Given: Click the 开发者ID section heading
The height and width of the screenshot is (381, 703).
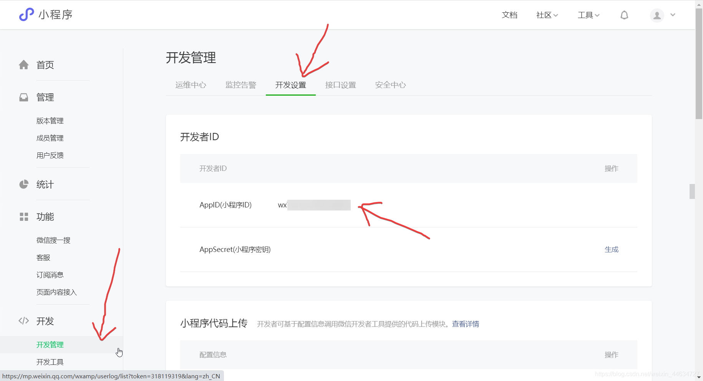Looking at the screenshot, I should point(200,137).
